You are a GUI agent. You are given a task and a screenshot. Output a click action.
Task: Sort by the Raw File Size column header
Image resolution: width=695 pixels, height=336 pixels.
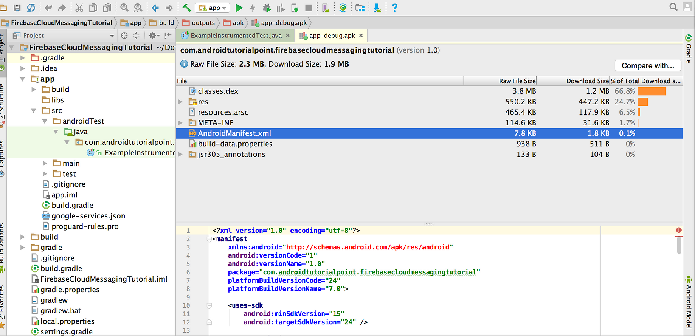tap(500, 81)
